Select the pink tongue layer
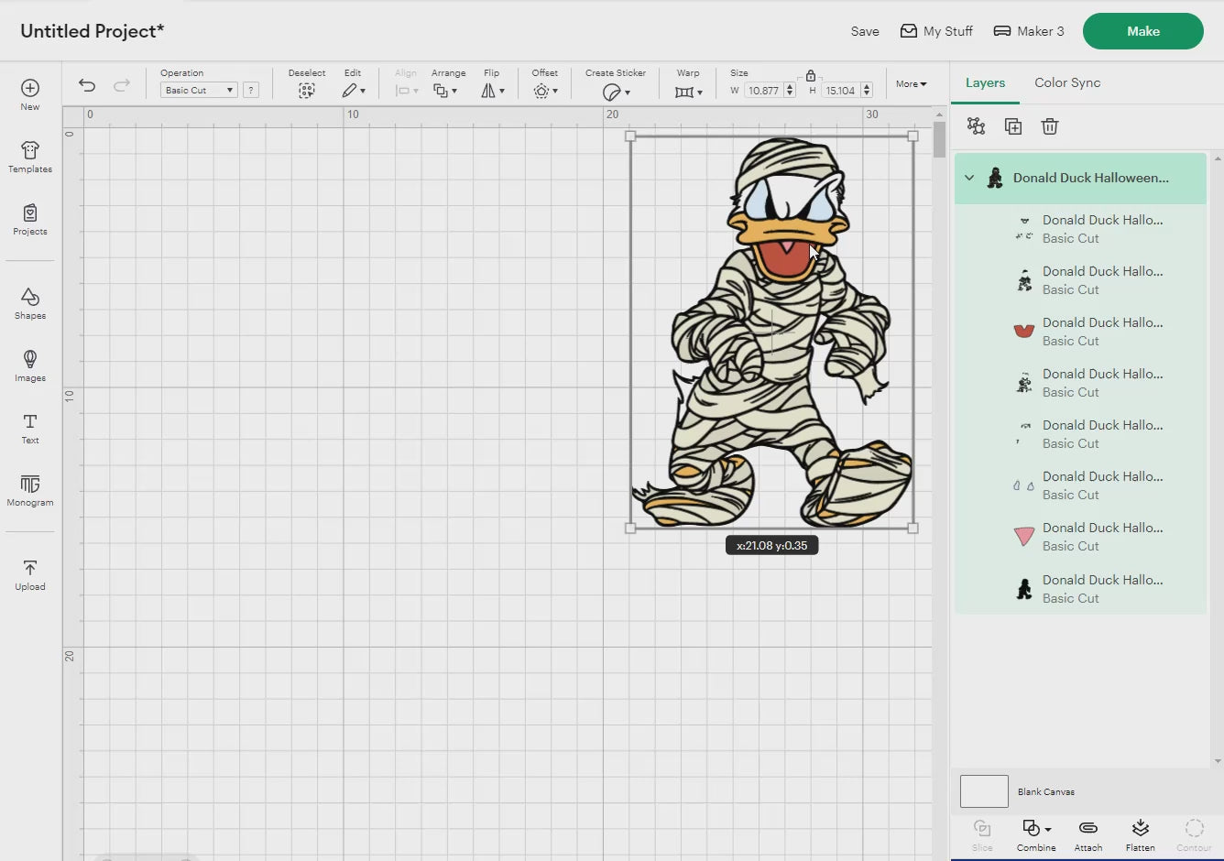1224x861 pixels. (x=1081, y=537)
